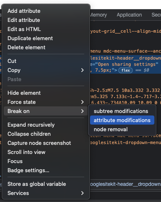The width and height of the screenshot is (161, 202).
Task: Select Store as global variable
Action: pyautogui.click(x=45, y=184)
